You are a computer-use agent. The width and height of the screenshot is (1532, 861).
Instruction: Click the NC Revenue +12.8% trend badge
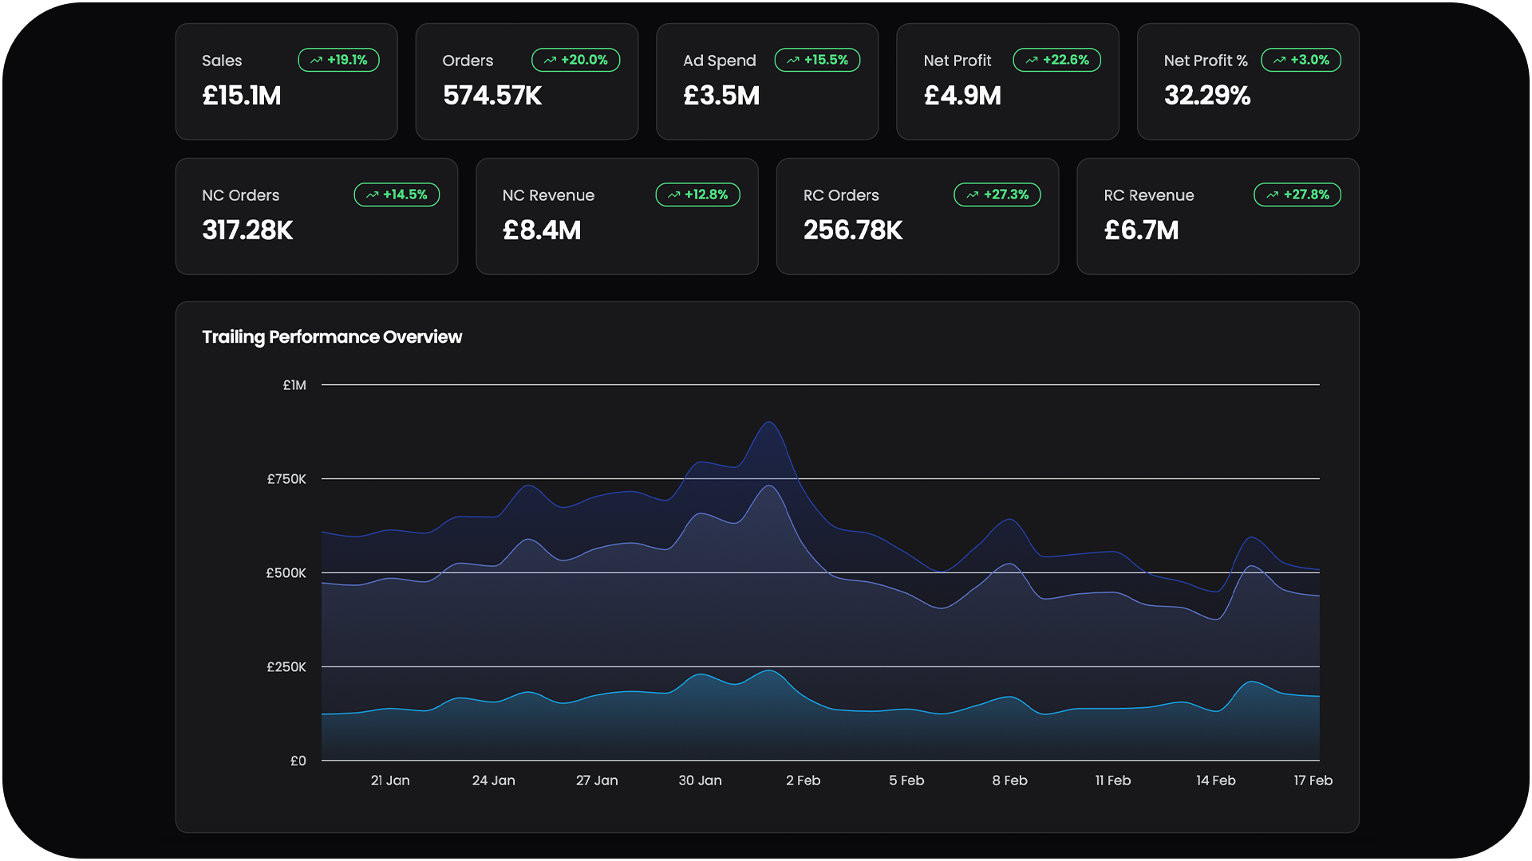[697, 195]
